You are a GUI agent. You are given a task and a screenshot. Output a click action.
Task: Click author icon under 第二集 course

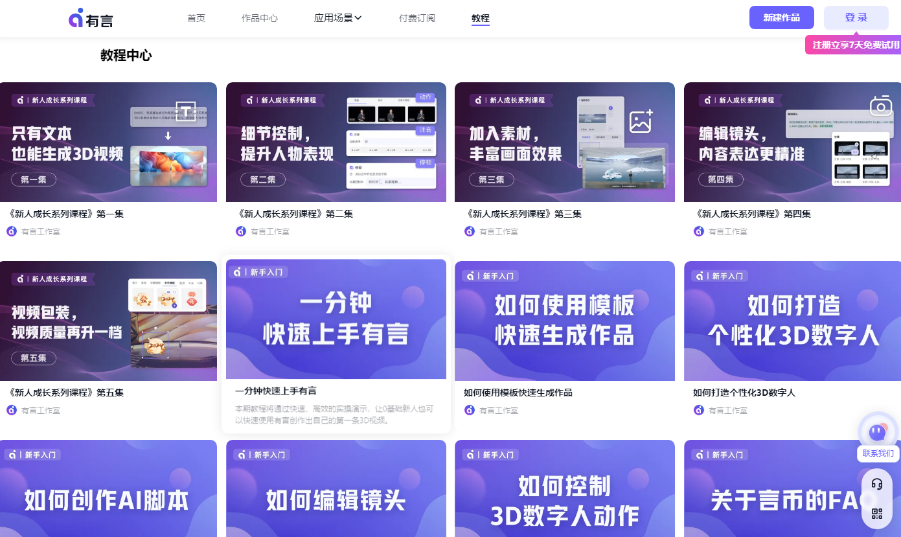(x=241, y=231)
